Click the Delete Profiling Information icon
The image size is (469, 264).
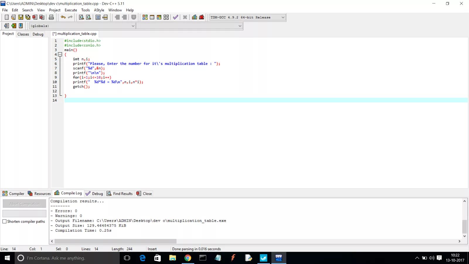(202, 17)
